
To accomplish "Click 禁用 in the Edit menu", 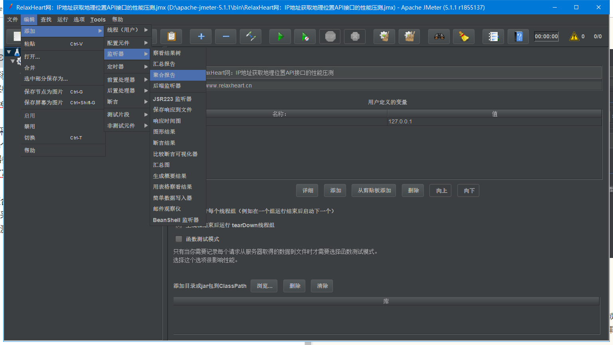I will (63, 127).
